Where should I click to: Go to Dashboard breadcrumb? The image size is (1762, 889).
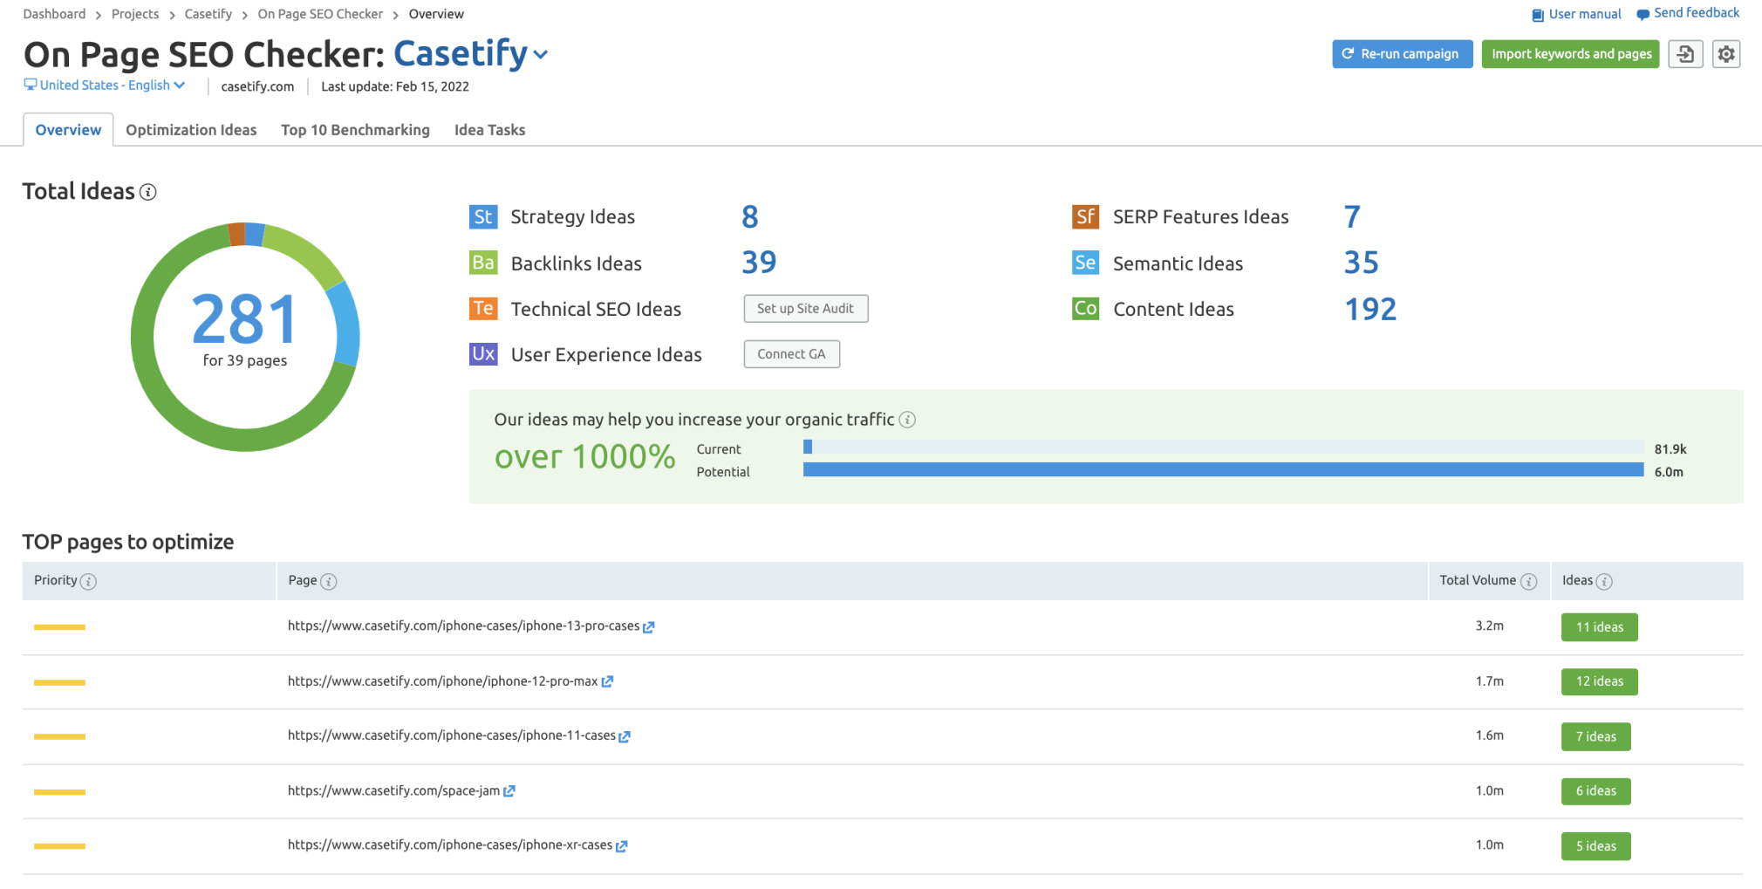[54, 14]
